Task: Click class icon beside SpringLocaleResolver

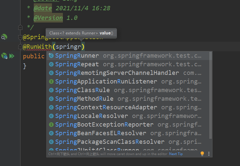Action: tap(51, 116)
